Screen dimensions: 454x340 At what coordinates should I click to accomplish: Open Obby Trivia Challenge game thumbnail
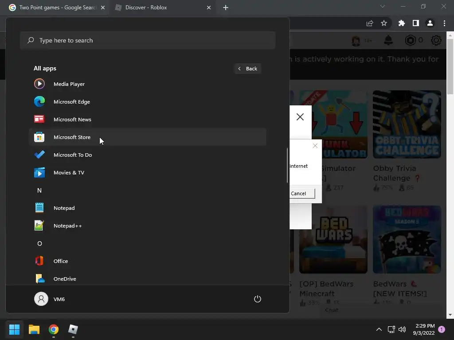[x=407, y=124]
